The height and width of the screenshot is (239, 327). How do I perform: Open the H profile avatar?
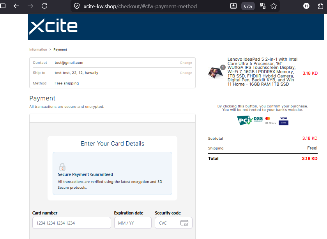pos(306,6)
